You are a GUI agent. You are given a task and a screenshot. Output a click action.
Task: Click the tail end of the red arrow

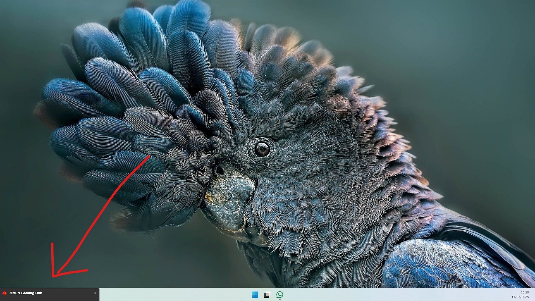click(x=149, y=156)
